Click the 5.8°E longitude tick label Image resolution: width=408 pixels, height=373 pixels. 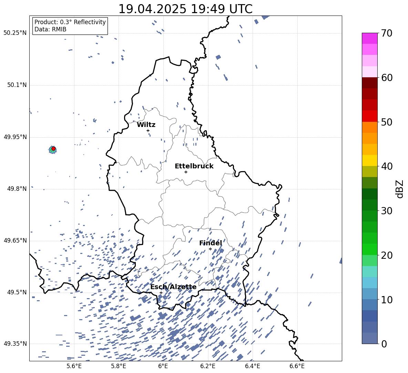[119, 366]
